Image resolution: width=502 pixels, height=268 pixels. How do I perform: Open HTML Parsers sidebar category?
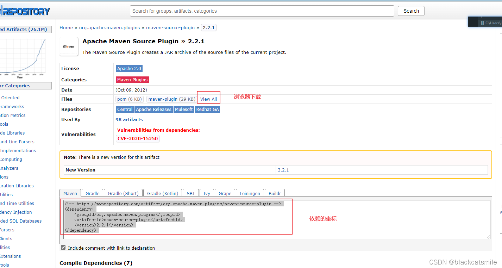(x=7, y=230)
